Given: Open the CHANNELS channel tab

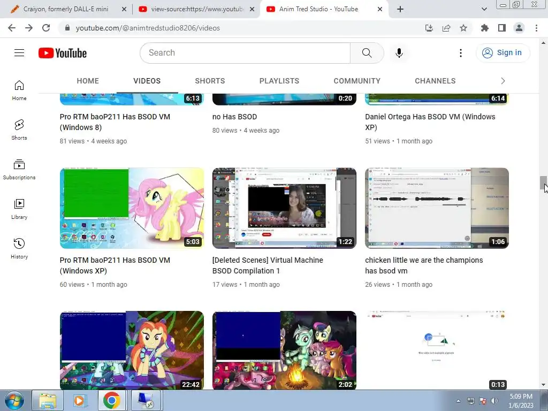Looking at the screenshot, I should (x=435, y=81).
